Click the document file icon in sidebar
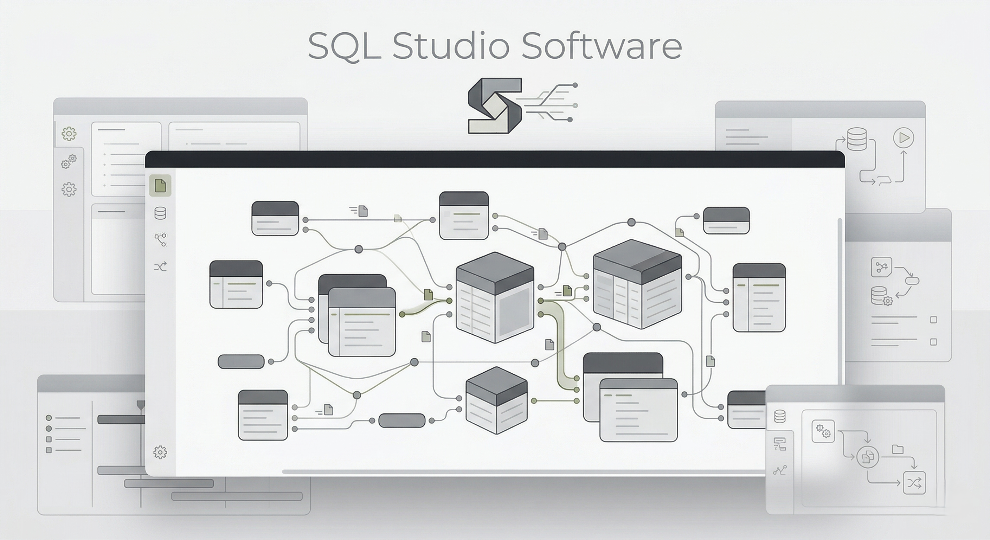 coord(160,186)
